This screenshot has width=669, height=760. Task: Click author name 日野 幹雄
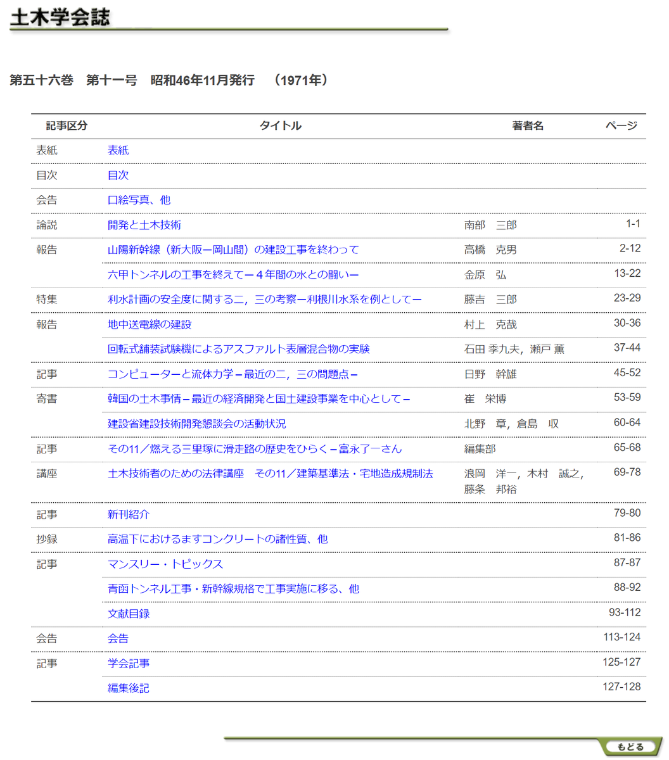pos(490,374)
